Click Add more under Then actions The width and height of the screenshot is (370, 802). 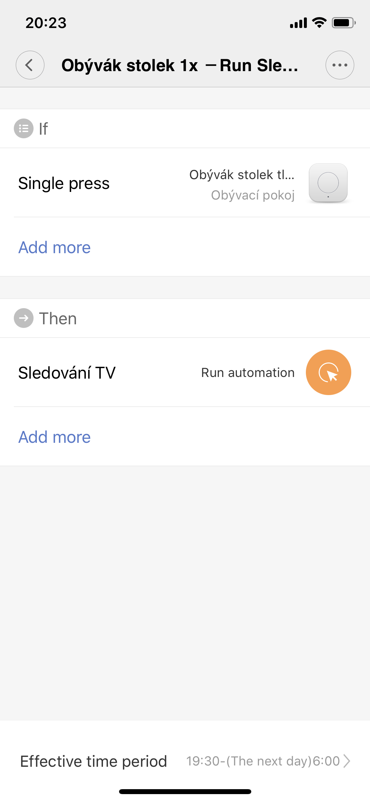coord(55,437)
